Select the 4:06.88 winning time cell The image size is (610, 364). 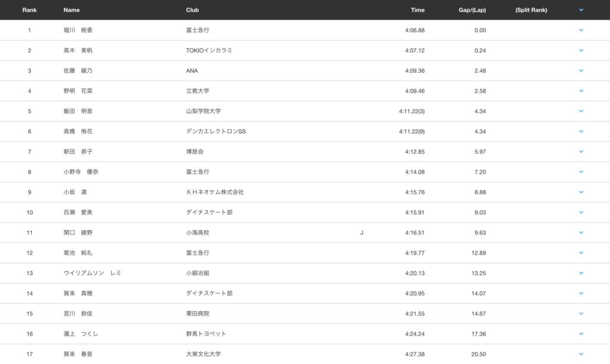click(414, 30)
